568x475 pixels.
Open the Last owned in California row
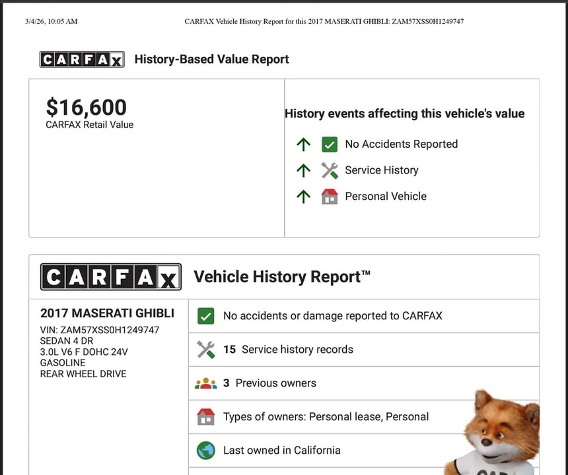tap(364, 451)
